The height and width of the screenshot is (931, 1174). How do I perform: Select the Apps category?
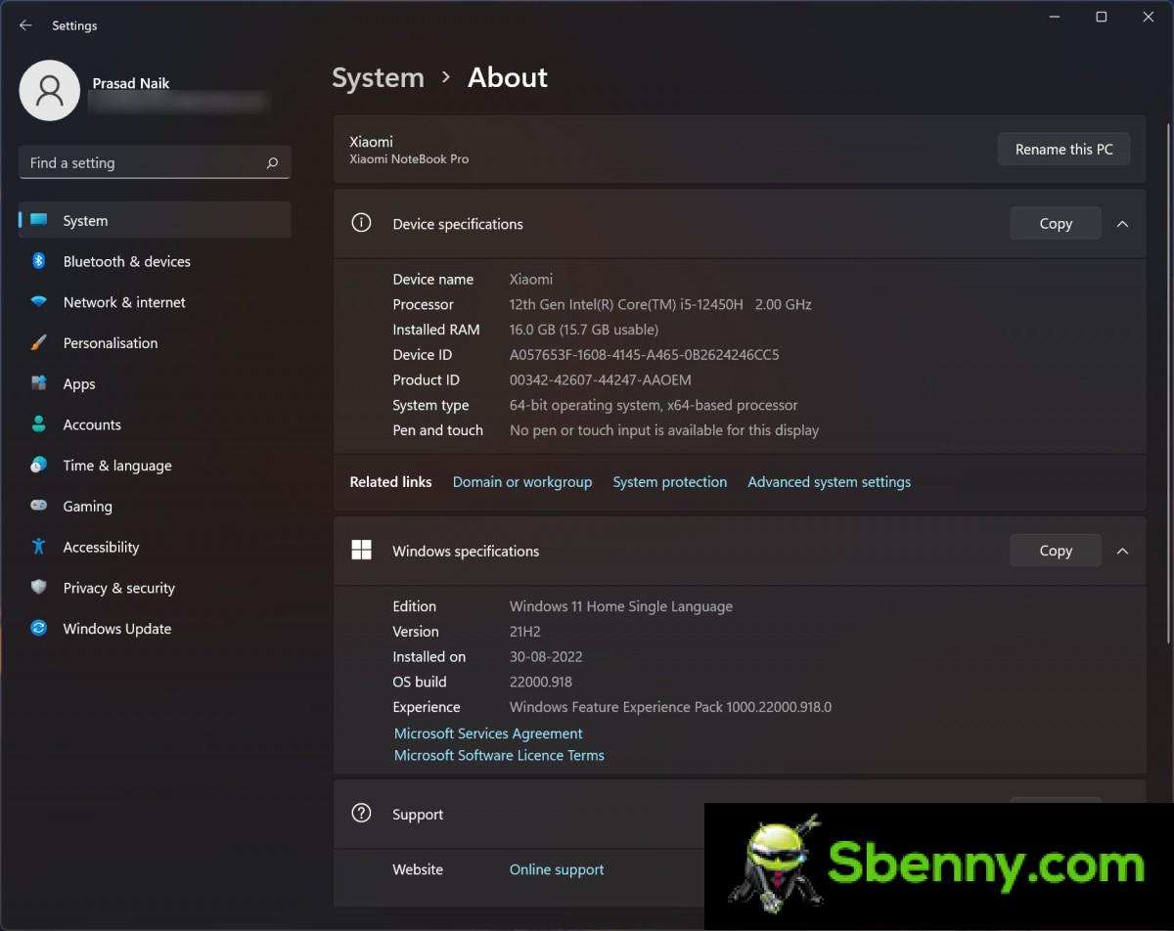coord(155,384)
